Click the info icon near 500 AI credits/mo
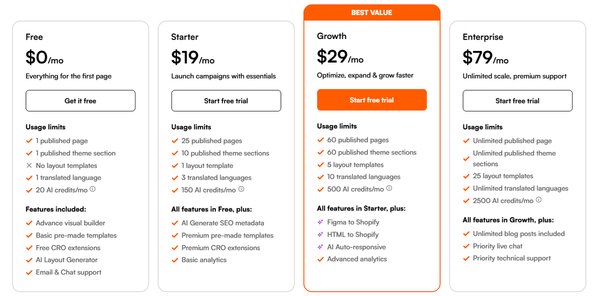The image size is (600, 296). (x=389, y=188)
